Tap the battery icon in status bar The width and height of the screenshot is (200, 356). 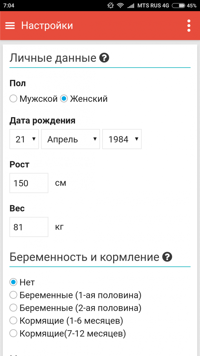pyautogui.click(x=178, y=5)
